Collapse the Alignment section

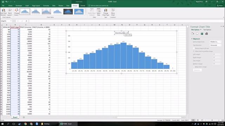[x=192, y=39]
